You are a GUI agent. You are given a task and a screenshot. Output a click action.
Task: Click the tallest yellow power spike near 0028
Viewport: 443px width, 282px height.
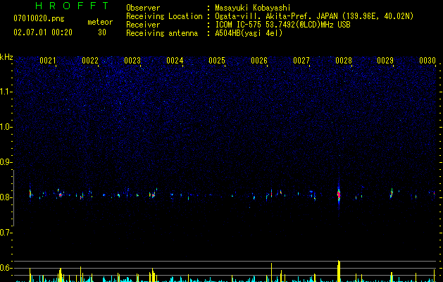[x=339, y=271]
